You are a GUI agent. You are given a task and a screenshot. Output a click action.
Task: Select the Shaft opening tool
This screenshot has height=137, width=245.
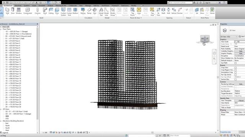click(x=163, y=11)
